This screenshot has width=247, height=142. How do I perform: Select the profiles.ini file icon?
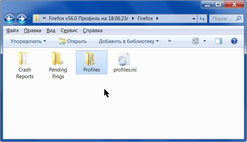pos(124,59)
